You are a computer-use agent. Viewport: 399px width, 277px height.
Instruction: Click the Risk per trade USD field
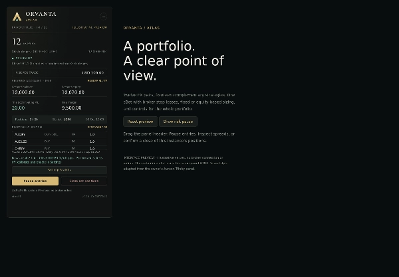(60, 72)
